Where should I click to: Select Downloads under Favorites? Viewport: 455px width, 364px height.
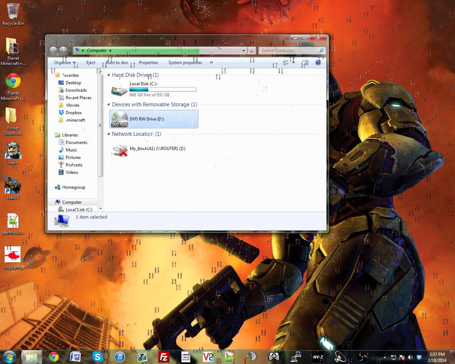(76, 90)
